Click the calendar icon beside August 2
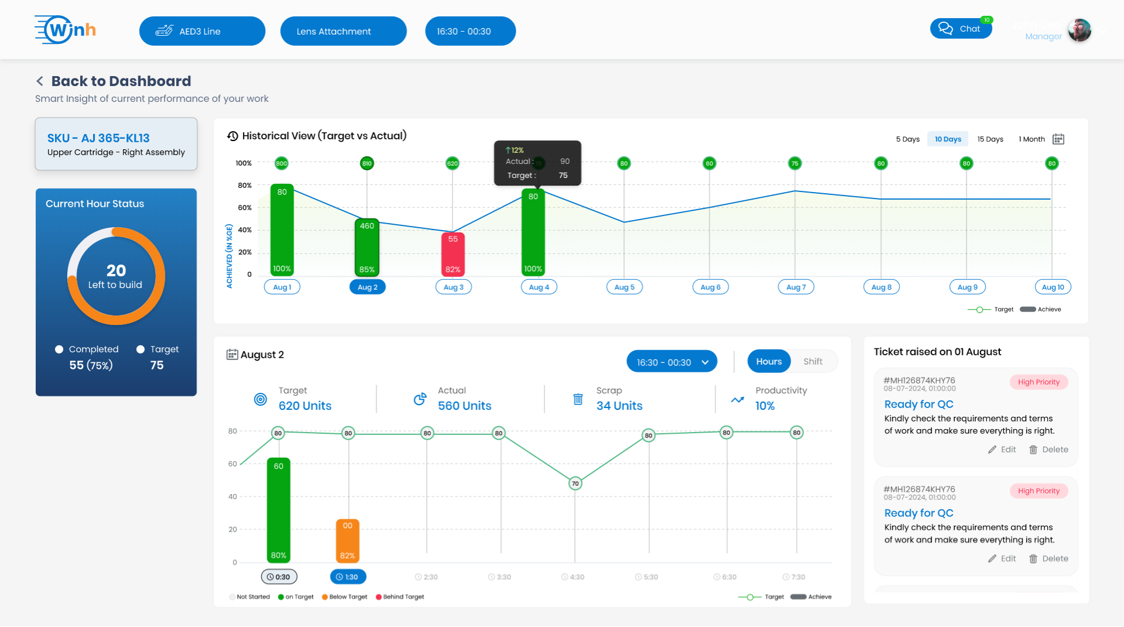 click(x=231, y=354)
